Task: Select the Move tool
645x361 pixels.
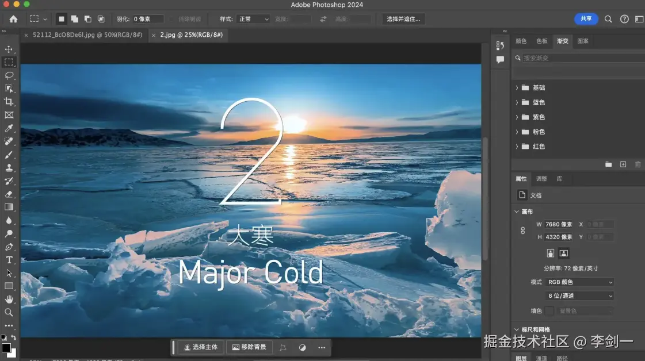Action: tap(9, 49)
